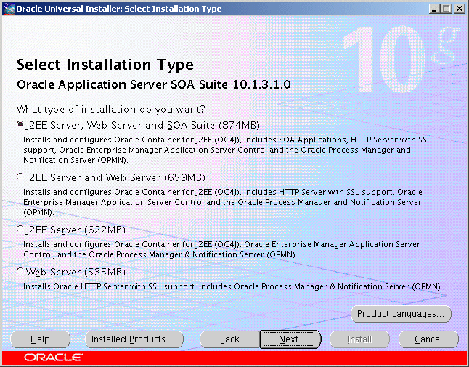Viewport: 469px width, 367px height.
Task: Minimize the installer window
Action: [x=435, y=9]
